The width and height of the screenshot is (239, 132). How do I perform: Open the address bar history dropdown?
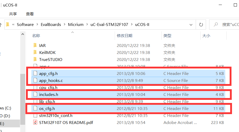191,25
